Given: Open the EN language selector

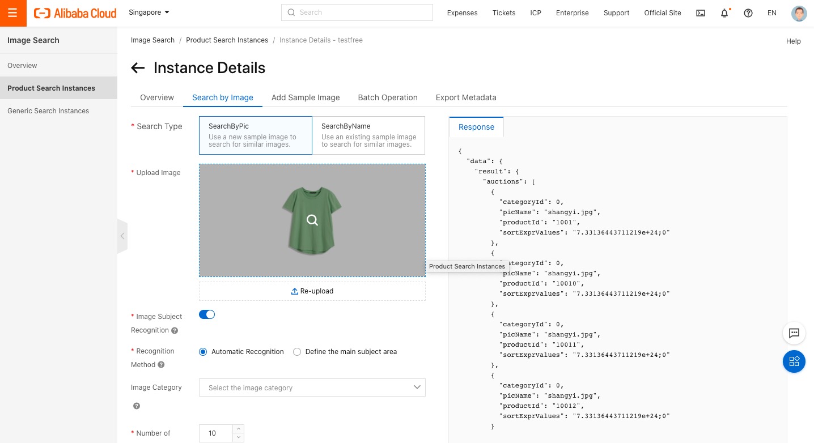Looking at the screenshot, I should tap(772, 13).
